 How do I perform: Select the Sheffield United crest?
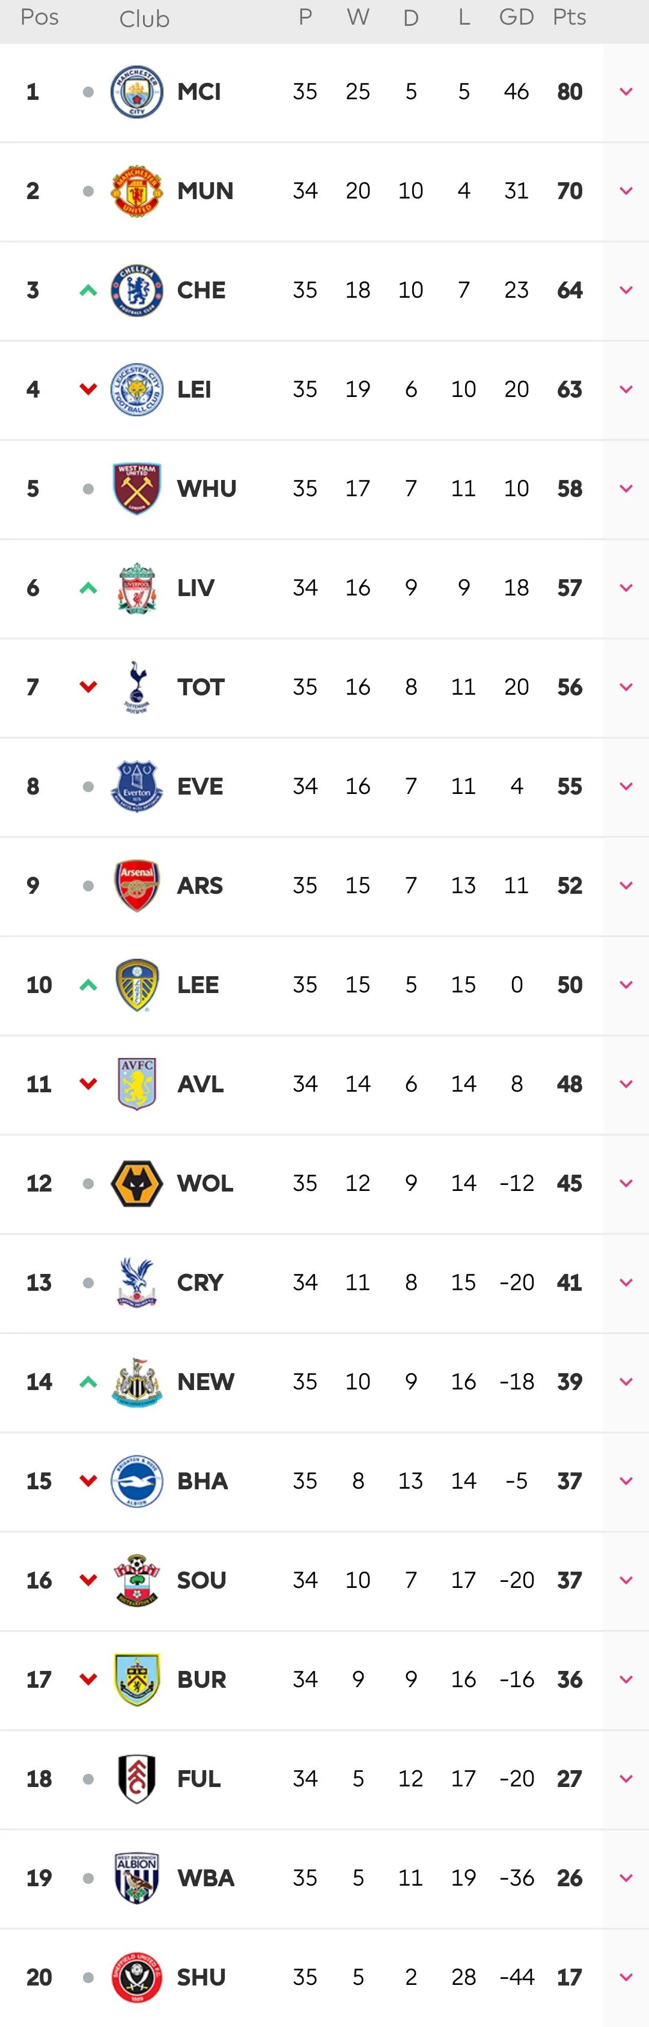137,1976
